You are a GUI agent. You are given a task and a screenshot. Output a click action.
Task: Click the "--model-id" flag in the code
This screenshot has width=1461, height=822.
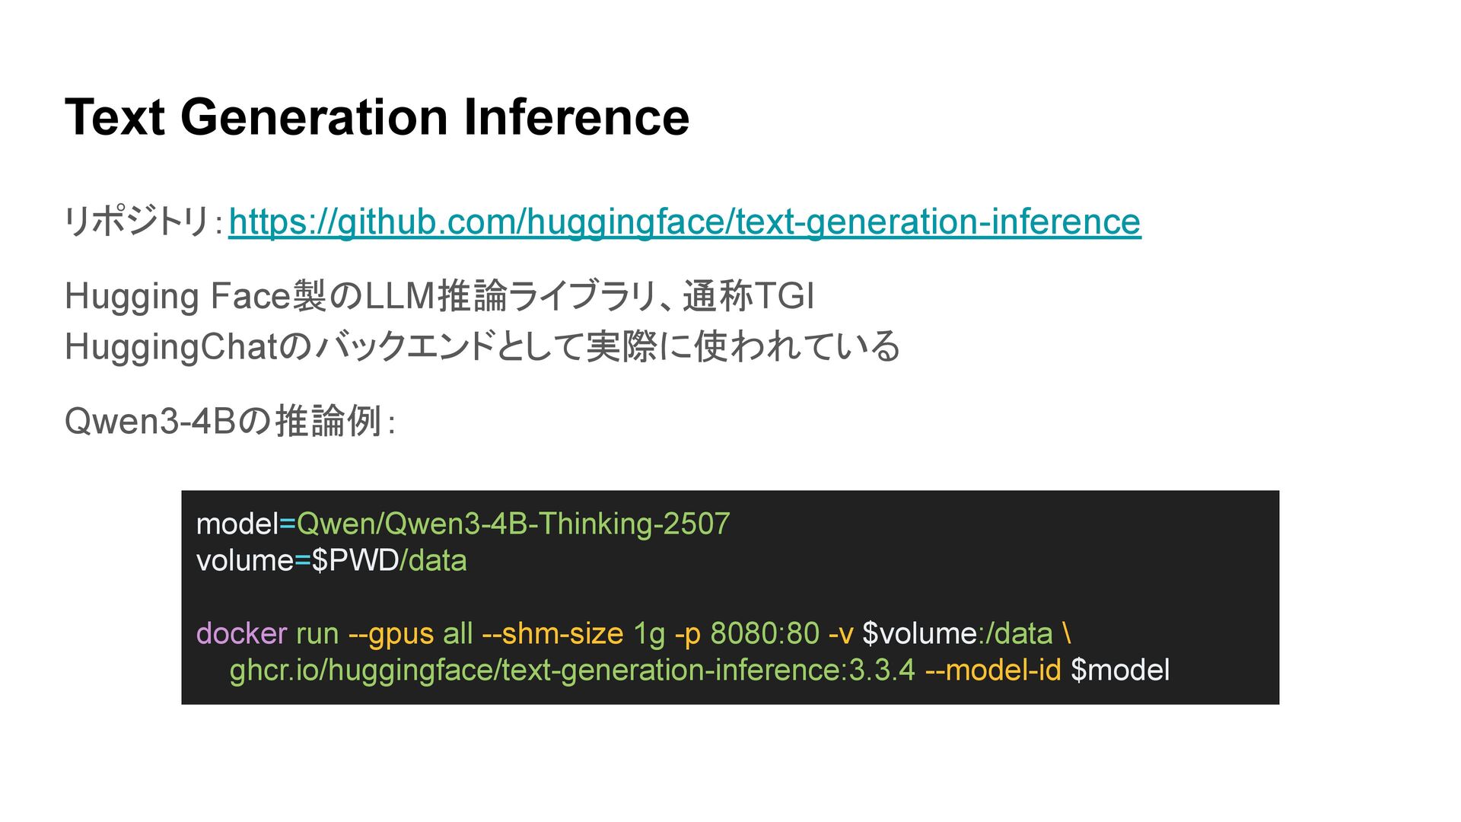(992, 670)
